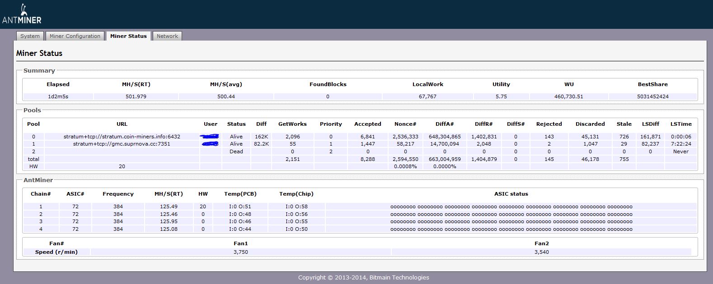713x284 pixels.
Task: Switch to the Miner Configuration tab
Action: [75, 36]
